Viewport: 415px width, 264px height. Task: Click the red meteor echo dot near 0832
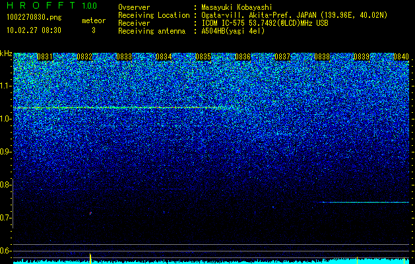pos(90,213)
